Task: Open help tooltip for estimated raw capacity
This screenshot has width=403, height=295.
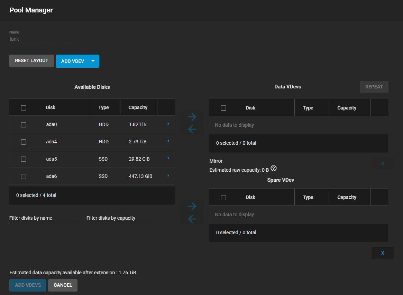Action: (274, 169)
